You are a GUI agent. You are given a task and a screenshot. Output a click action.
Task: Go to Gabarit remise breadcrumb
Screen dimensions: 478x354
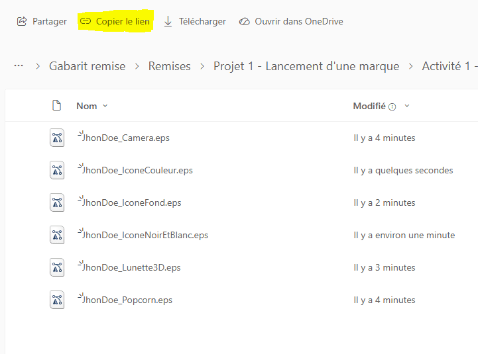click(88, 66)
